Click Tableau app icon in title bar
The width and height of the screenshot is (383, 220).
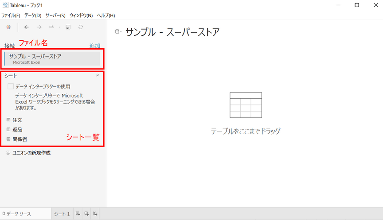[5, 5]
